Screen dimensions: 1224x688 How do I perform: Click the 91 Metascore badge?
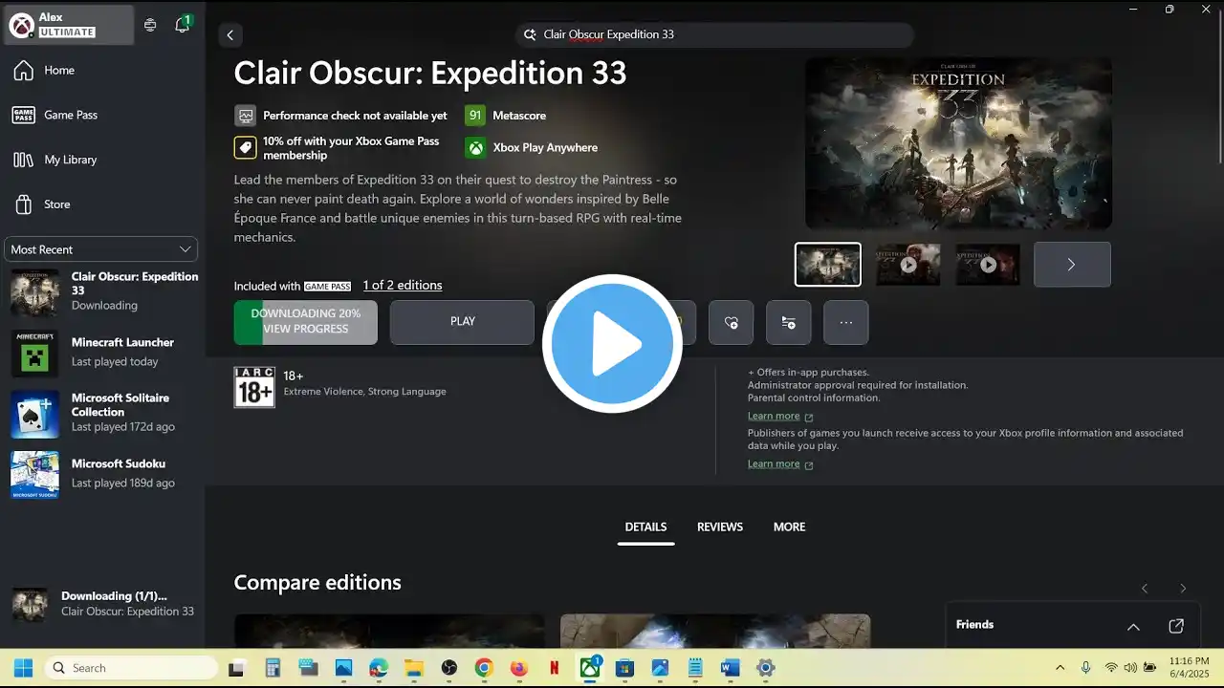click(475, 116)
